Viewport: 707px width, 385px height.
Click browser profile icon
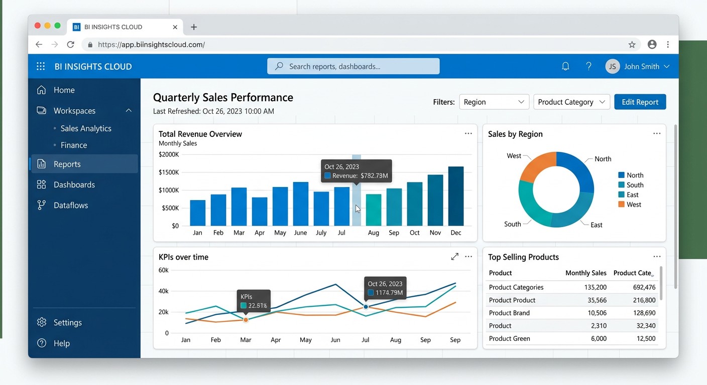[652, 45]
